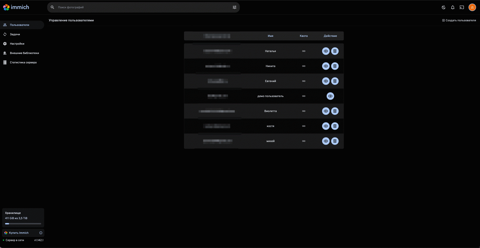Click the Хранилище storage label
The image size is (480, 248).
coord(13,213)
